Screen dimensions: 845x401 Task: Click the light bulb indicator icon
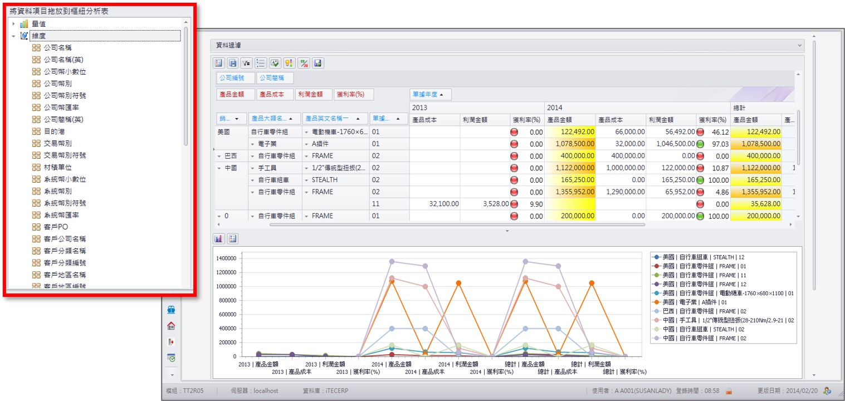(x=289, y=63)
